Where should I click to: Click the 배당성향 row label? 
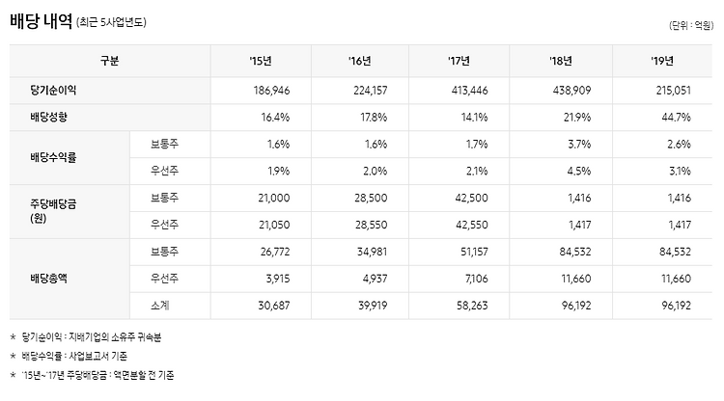[48, 117]
